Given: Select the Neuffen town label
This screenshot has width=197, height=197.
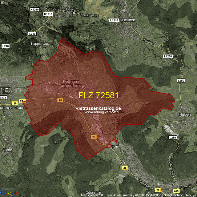Looking at the screenshot, I should (x=129, y=19).
